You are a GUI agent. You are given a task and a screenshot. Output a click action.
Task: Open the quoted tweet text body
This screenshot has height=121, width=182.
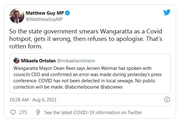point(88,78)
